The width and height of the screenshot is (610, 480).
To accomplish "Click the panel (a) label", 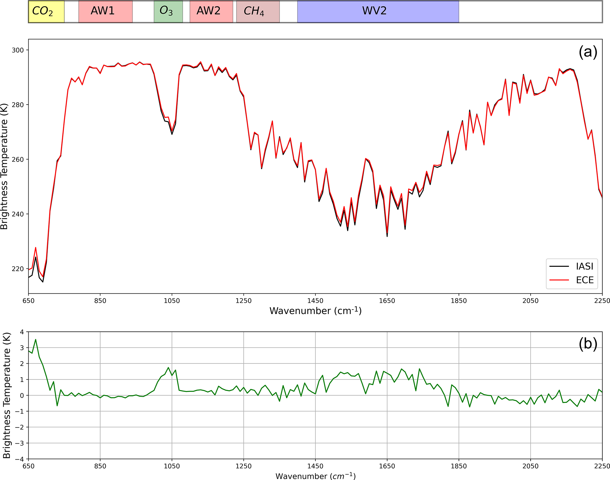I will tap(588, 52).
